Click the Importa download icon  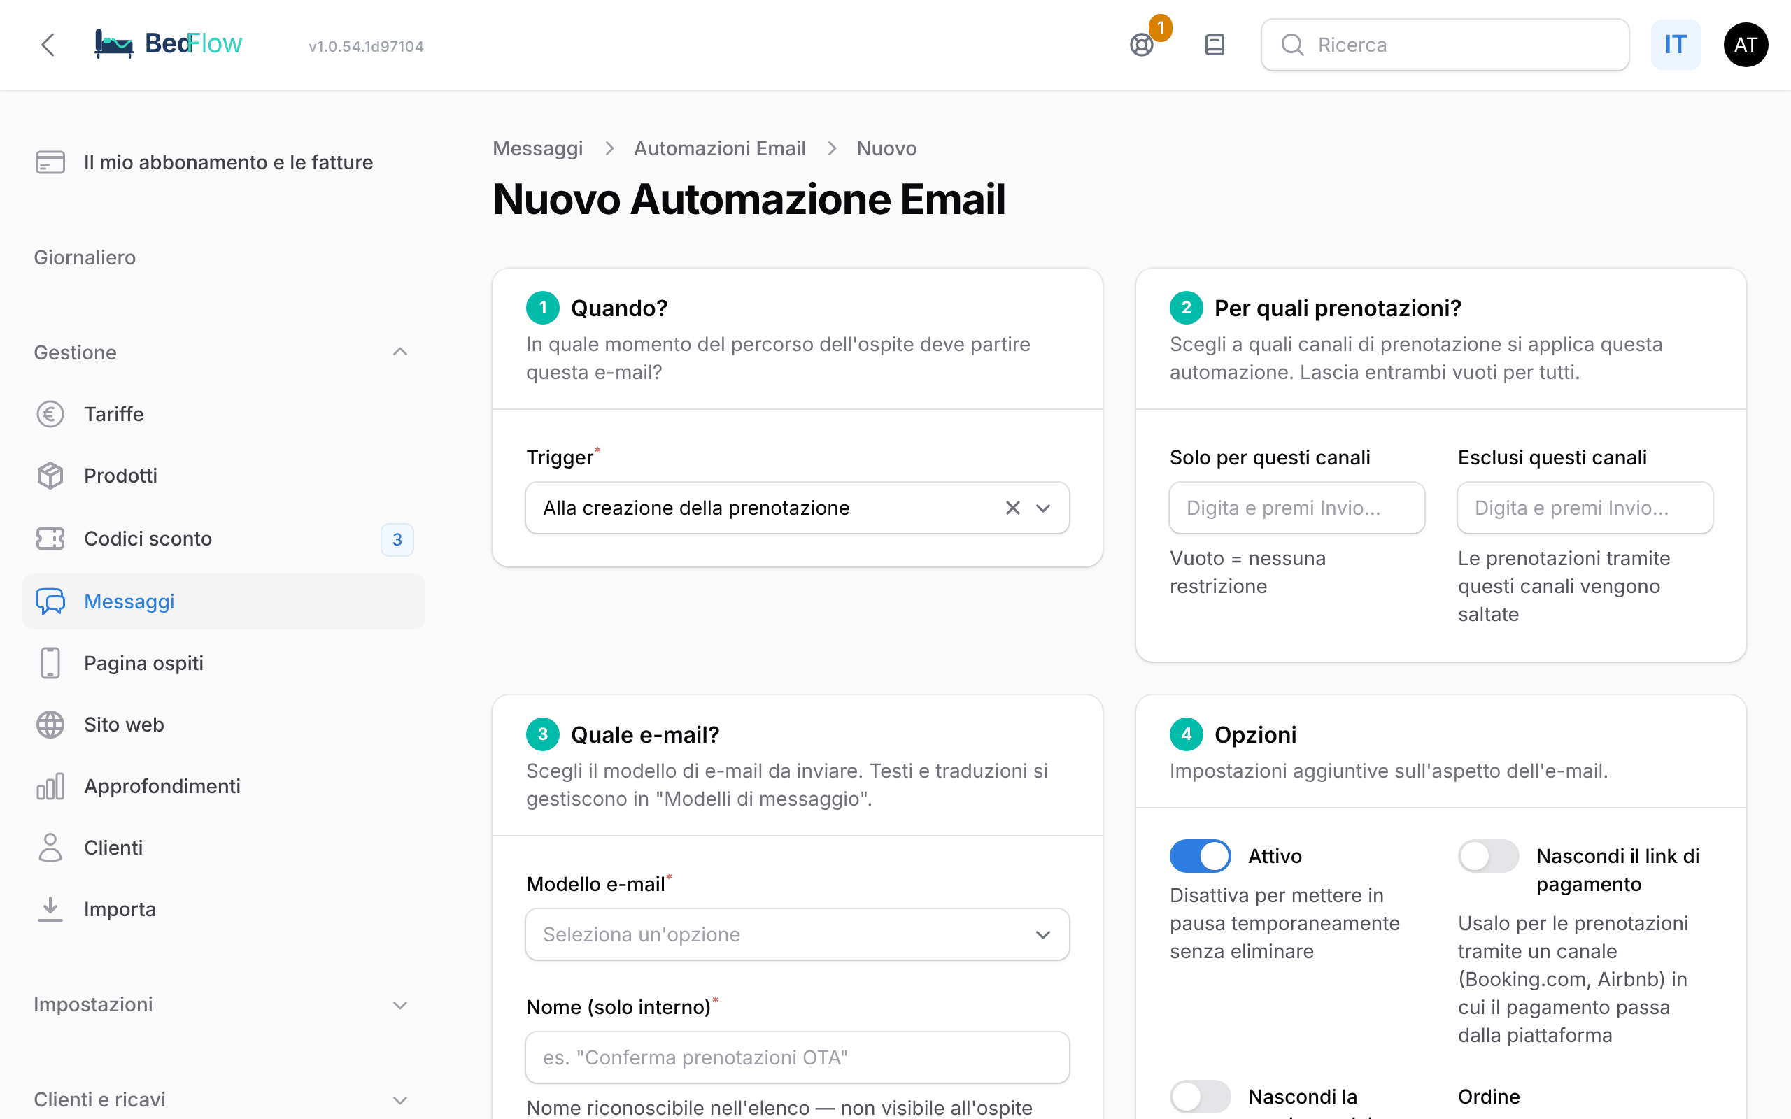50,908
